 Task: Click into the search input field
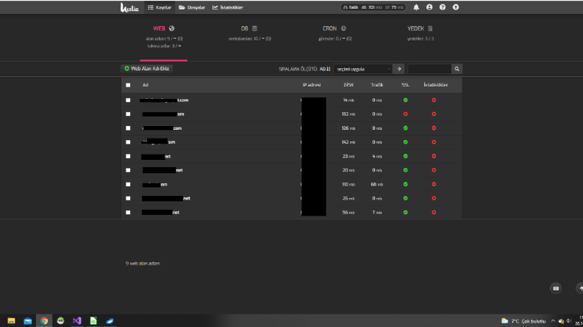(429, 69)
